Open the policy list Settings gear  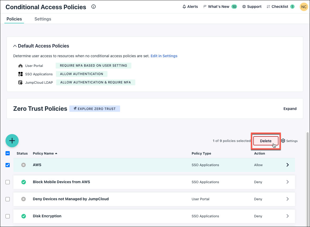tap(283, 141)
